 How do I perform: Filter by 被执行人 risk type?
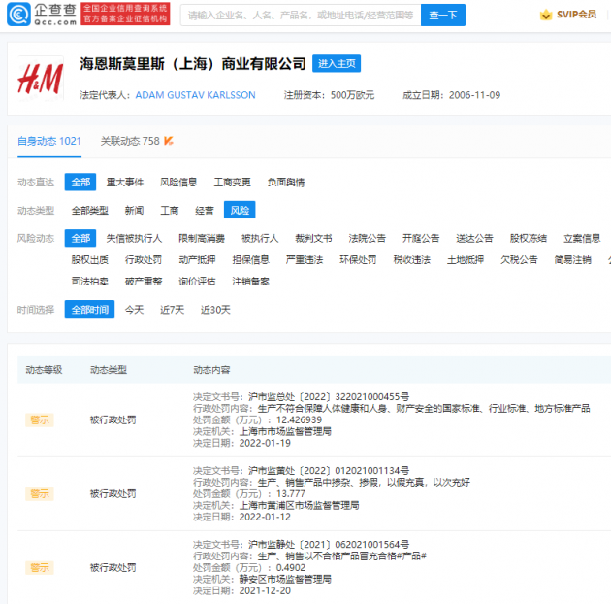click(x=260, y=239)
